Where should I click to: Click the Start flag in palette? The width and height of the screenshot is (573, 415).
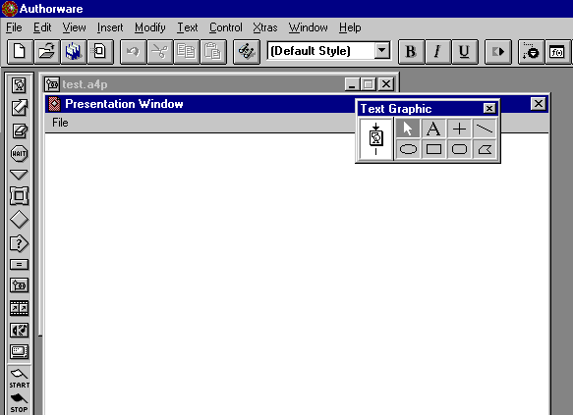[x=20, y=379]
